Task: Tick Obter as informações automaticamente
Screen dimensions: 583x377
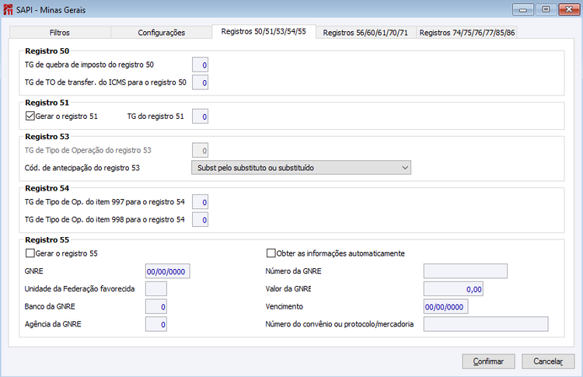Action: [x=271, y=253]
